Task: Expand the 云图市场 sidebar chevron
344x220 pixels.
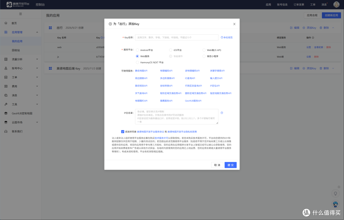Action: (x=37, y=122)
